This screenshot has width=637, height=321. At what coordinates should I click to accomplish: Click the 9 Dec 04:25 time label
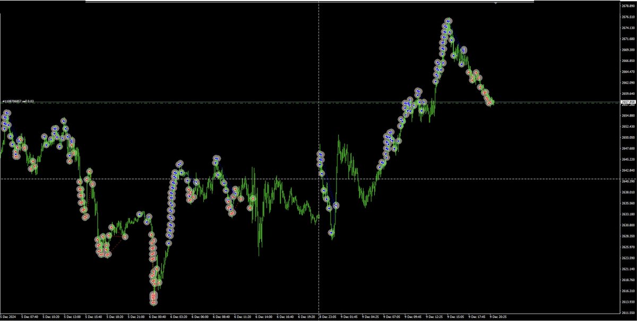[x=372, y=317]
